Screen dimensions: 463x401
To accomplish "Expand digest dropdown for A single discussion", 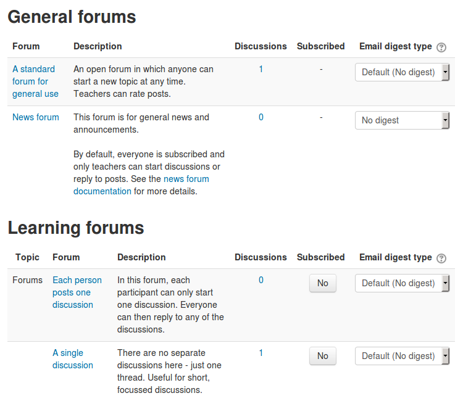I will [402, 356].
